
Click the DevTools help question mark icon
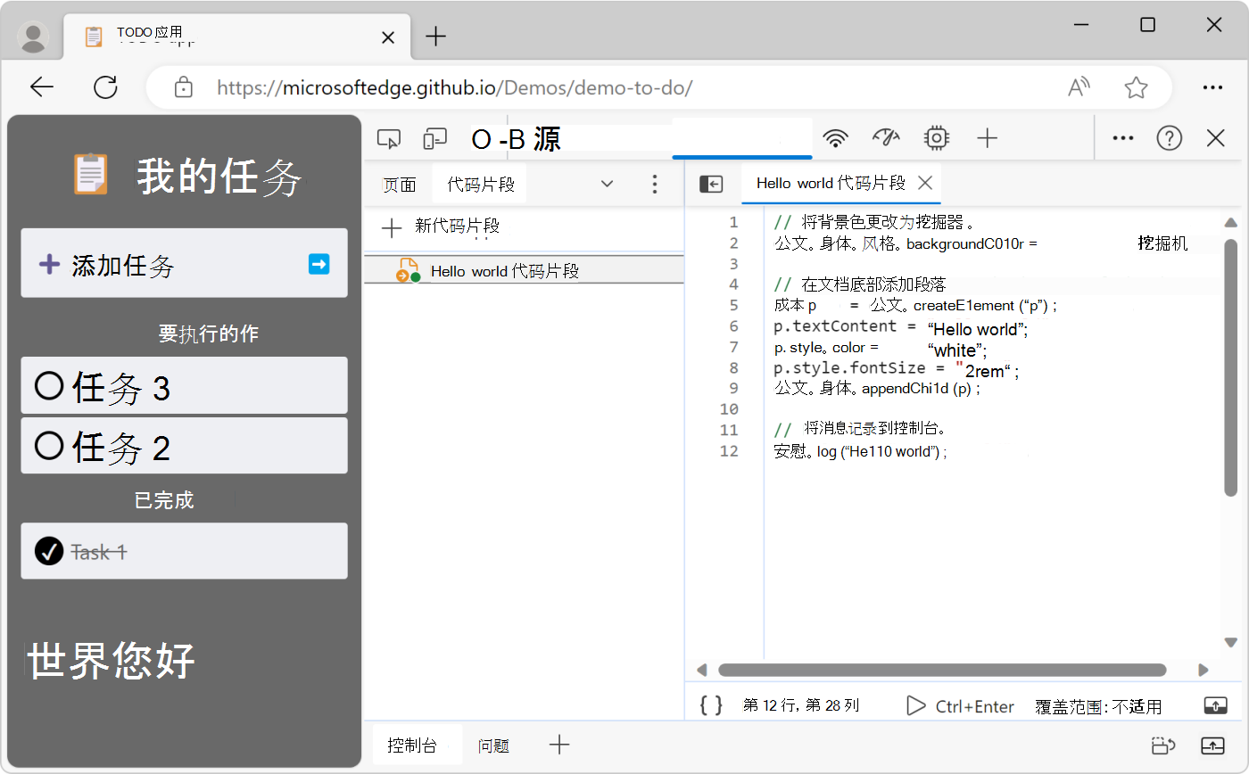tap(1169, 138)
